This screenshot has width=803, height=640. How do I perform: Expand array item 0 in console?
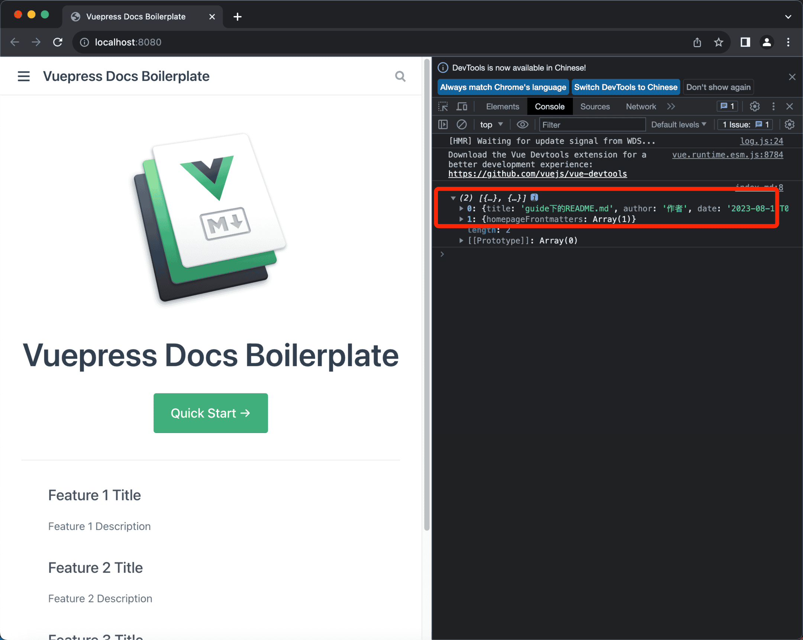coord(461,208)
